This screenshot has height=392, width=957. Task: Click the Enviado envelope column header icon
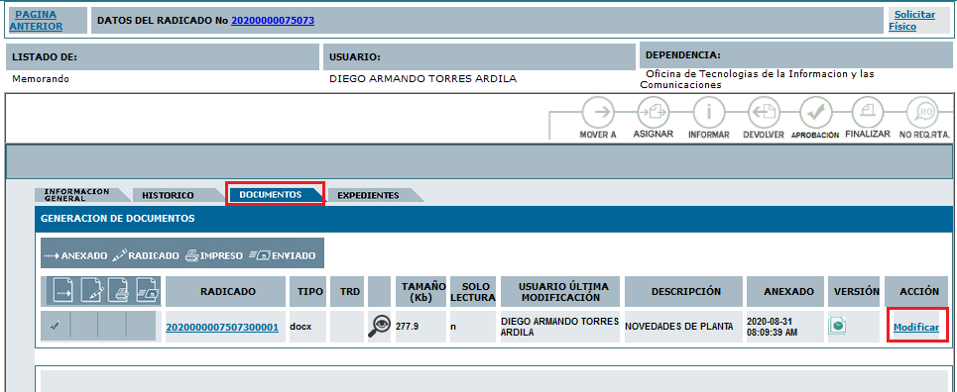(x=147, y=291)
